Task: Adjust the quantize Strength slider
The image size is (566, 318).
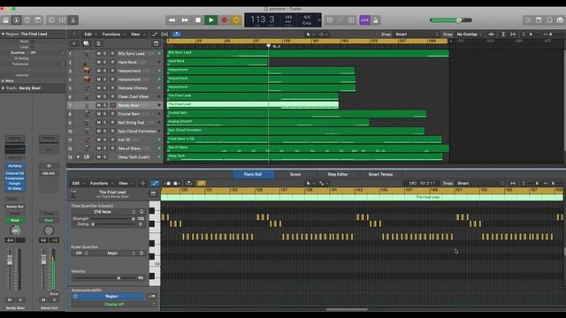Action: [x=112, y=219]
